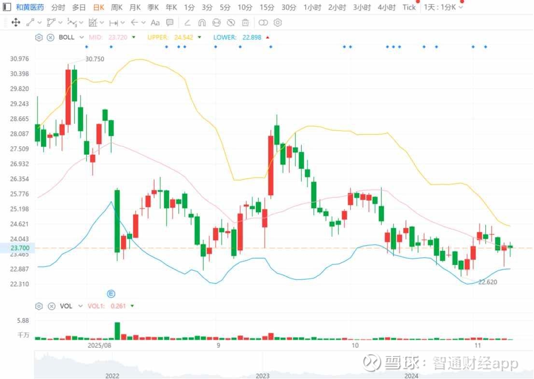Image resolution: width=534 pixels, height=379 pixels.
Task: Switch to 季K quarterly chart
Action: click(x=153, y=7)
